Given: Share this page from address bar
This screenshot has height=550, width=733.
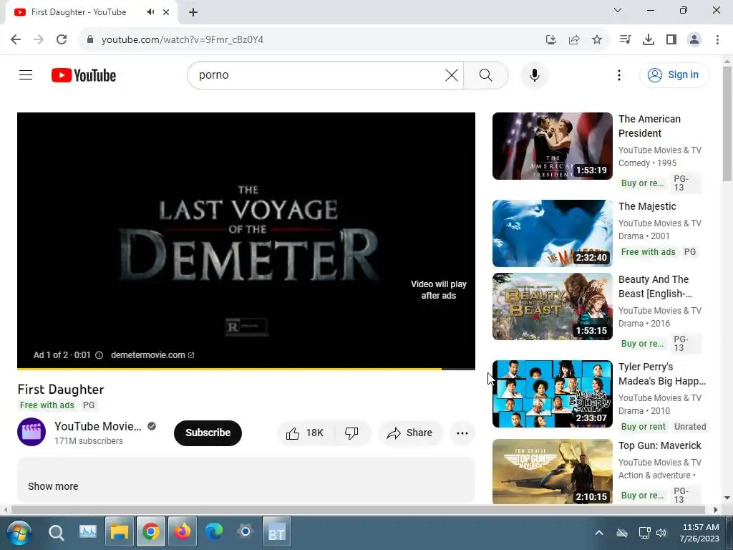Looking at the screenshot, I should tap(574, 40).
